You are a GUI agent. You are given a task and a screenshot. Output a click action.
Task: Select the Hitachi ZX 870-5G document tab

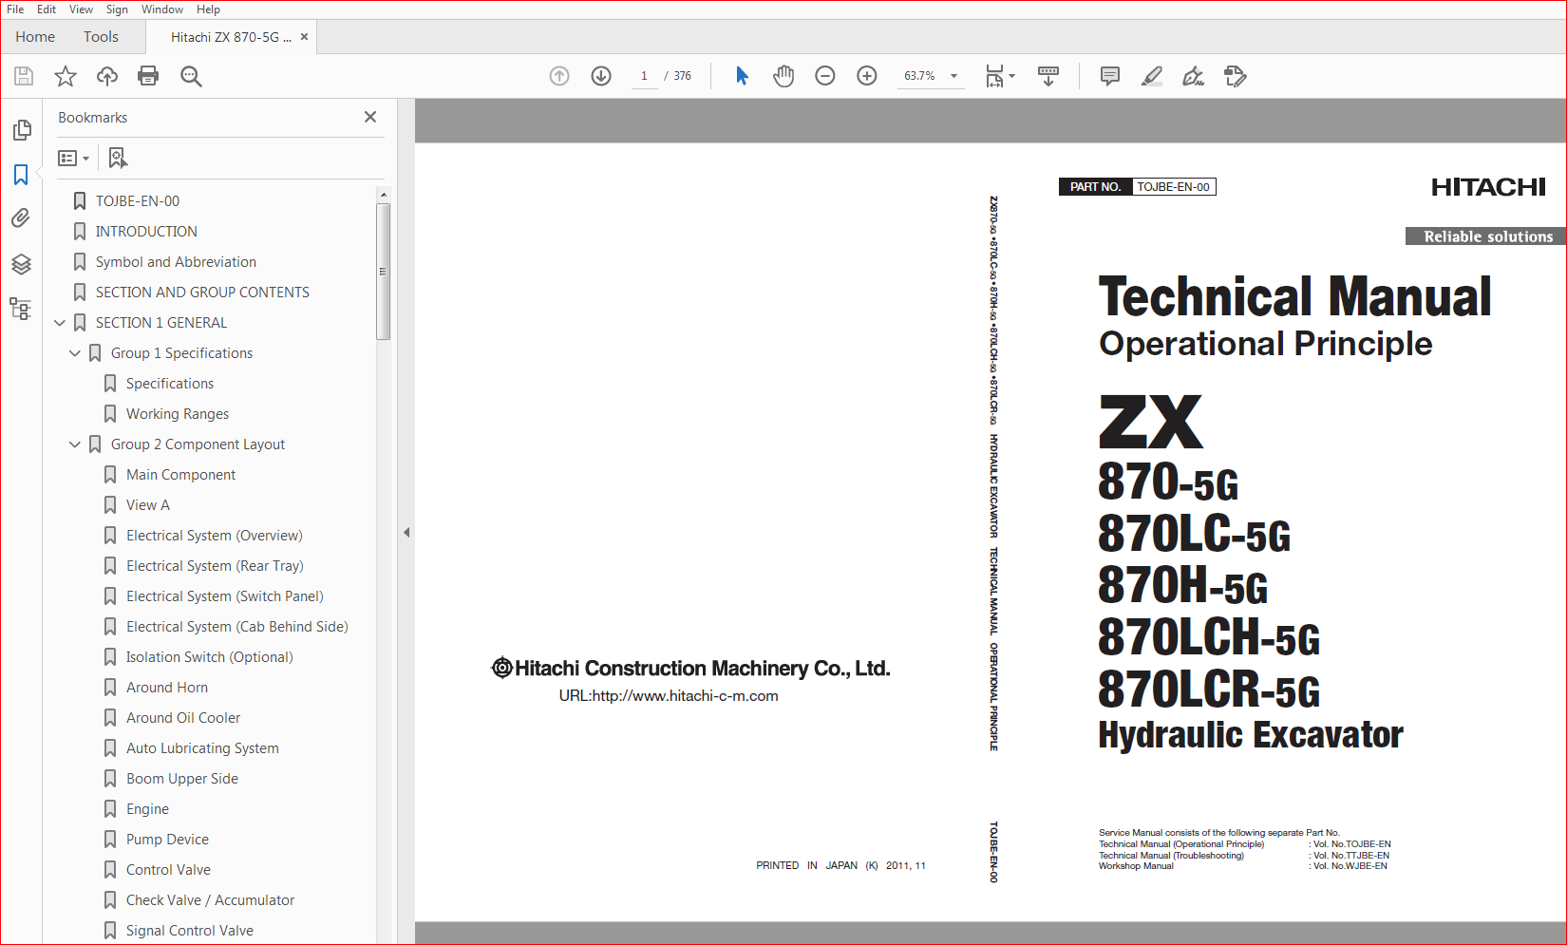tap(231, 37)
